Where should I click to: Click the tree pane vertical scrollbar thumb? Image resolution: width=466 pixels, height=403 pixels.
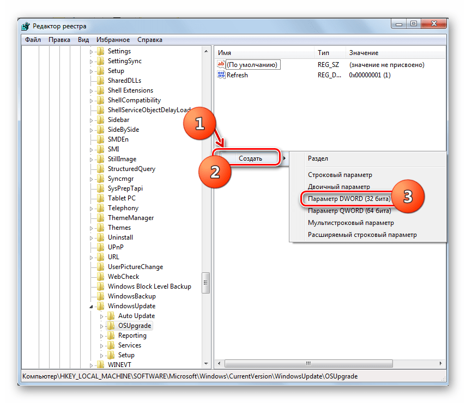pyautogui.click(x=206, y=283)
